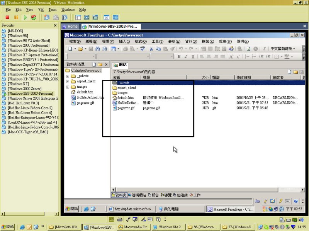Screen dimensions: 309x231
Task: Center align the text
Action: coord(209,57)
